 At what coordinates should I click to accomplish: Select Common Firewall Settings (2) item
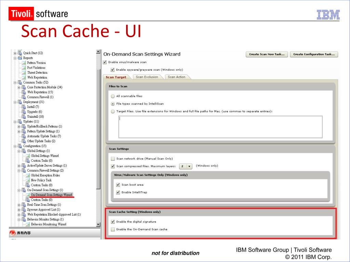(45, 171)
